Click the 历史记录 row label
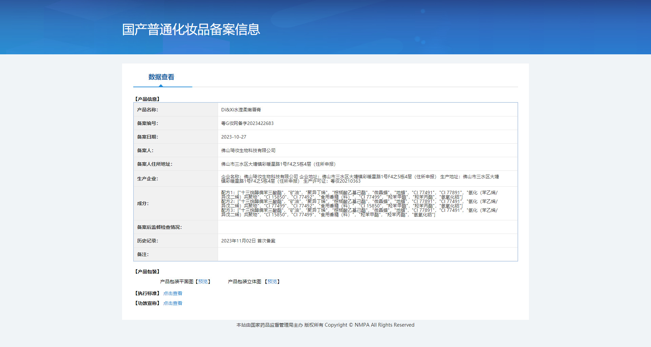 click(x=147, y=241)
